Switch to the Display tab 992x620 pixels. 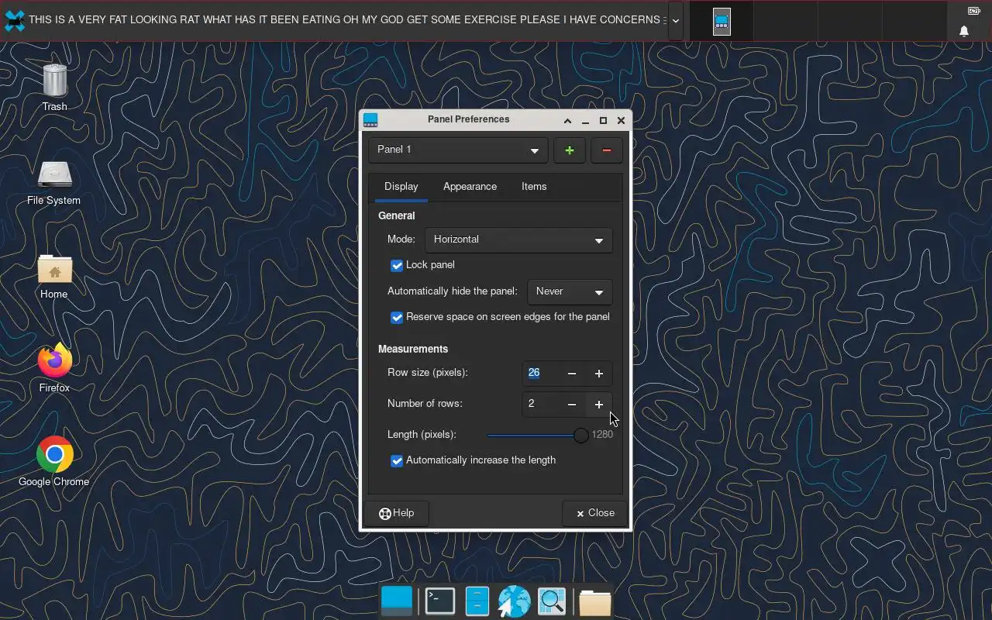point(401,187)
